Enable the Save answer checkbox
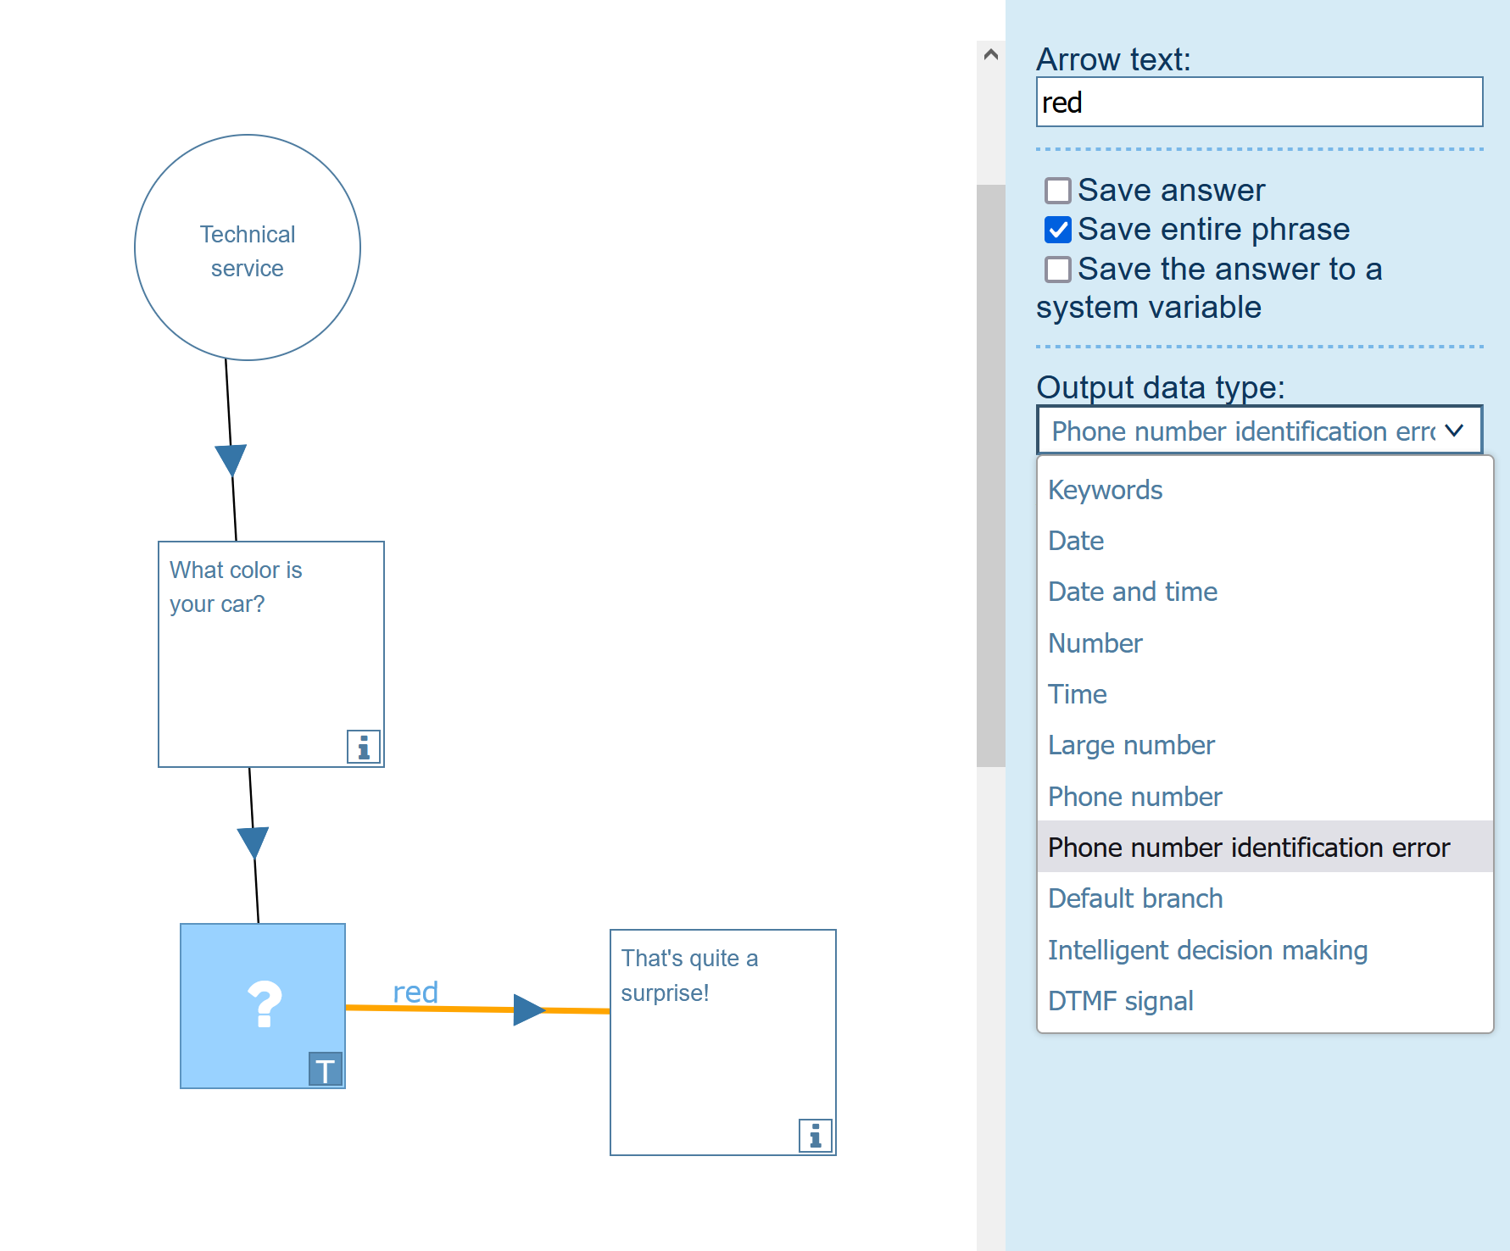The image size is (1510, 1251). pos(1057,191)
